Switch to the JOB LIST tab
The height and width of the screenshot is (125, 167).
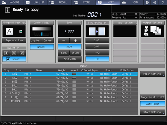click(36, 2)
